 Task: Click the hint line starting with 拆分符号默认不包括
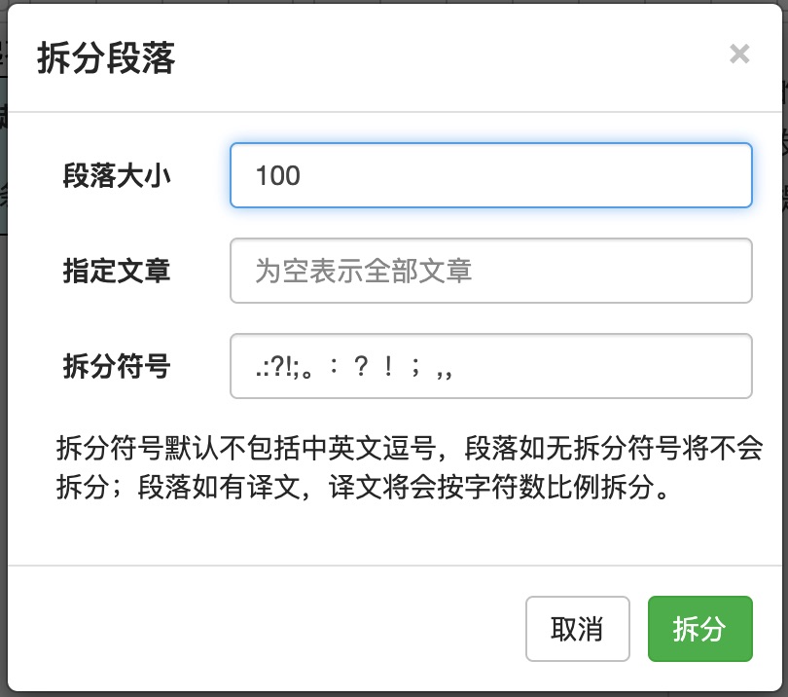[410, 448]
